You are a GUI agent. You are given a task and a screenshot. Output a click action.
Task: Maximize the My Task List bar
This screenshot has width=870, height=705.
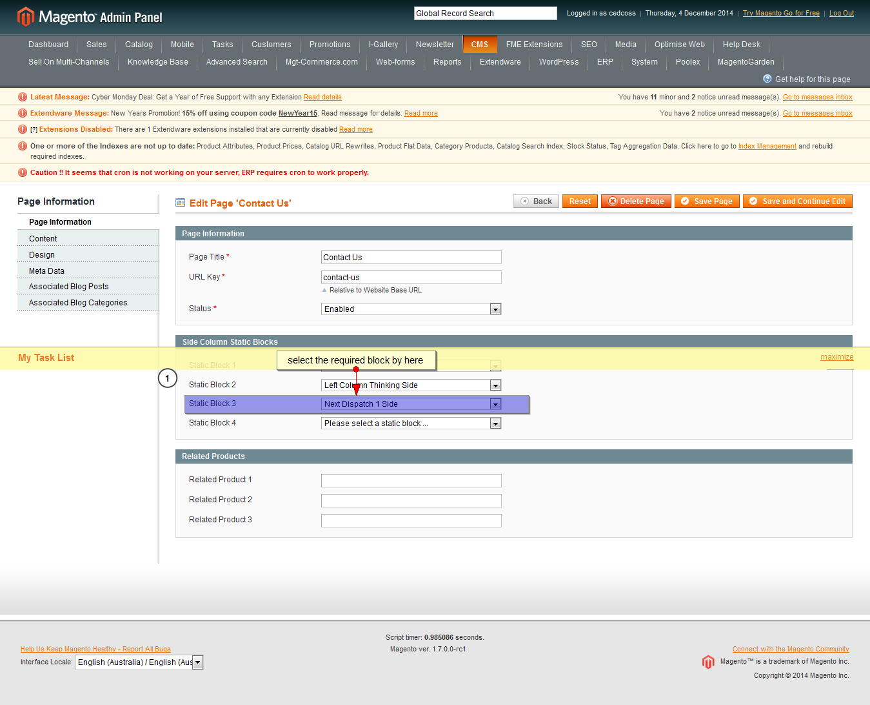pos(836,357)
